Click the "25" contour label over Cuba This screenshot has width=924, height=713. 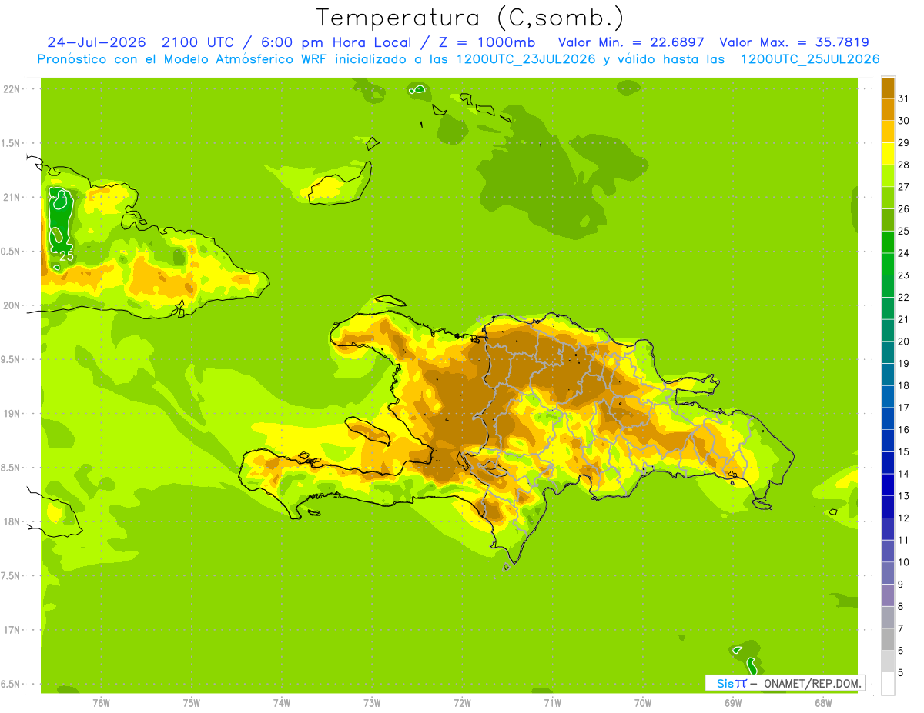pos(67,256)
